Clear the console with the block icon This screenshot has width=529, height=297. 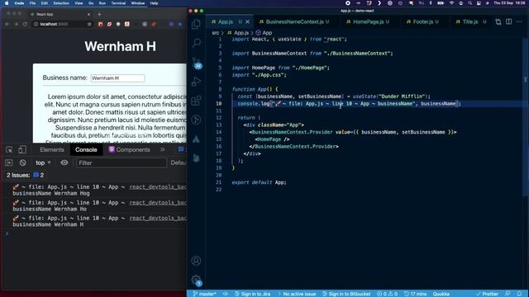coord(22,163)
